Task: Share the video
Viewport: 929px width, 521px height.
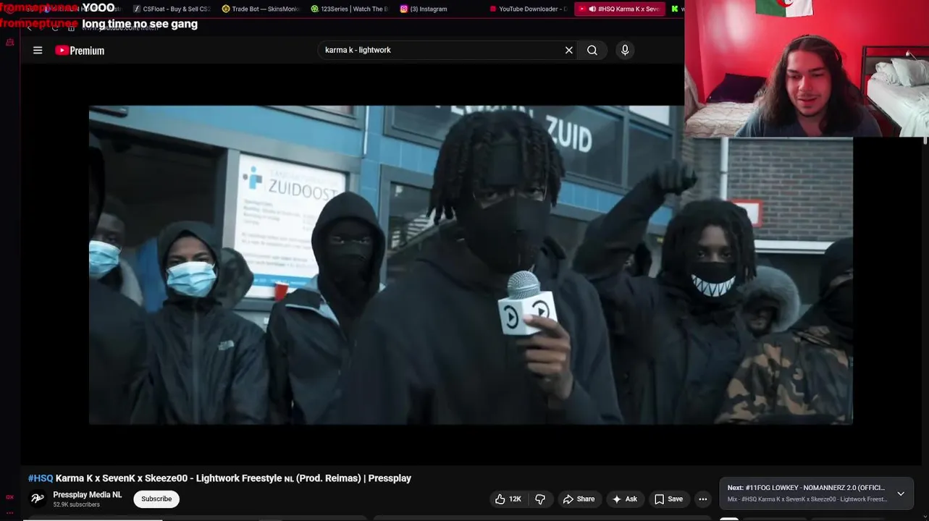Action: click(579, 499)
